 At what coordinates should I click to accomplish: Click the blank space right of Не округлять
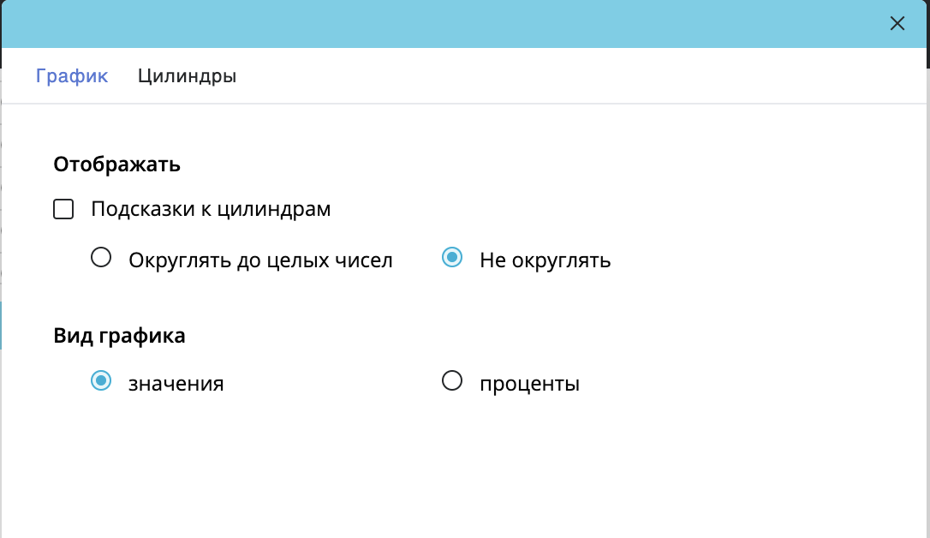(x=754, y=260)
